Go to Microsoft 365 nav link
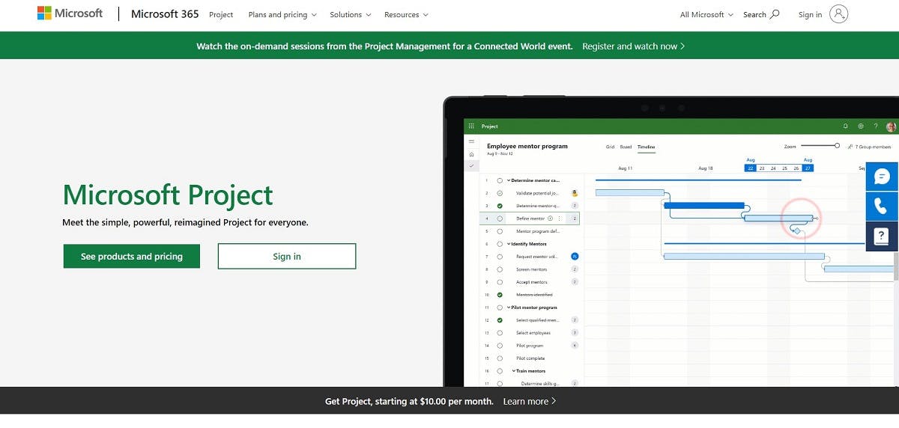899x428 pixels. tap(165, 14)
